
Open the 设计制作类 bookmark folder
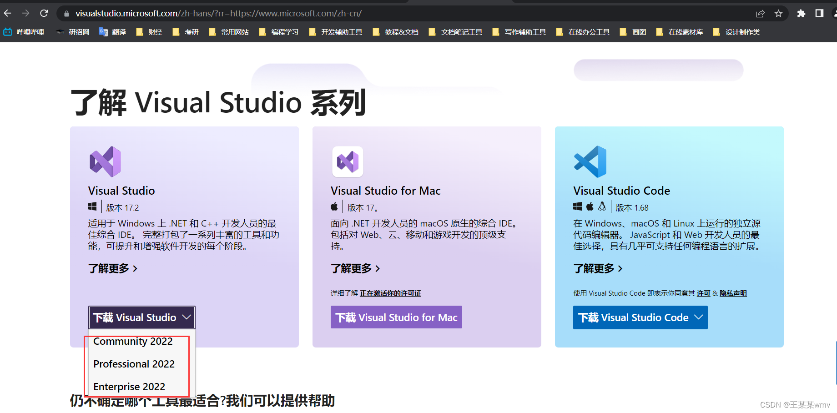pyautogui.click(x=736, y=32)
